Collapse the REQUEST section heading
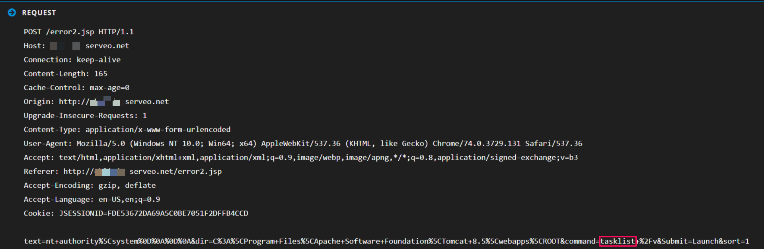This screenshot has height=249, width=764. (39, 13)
